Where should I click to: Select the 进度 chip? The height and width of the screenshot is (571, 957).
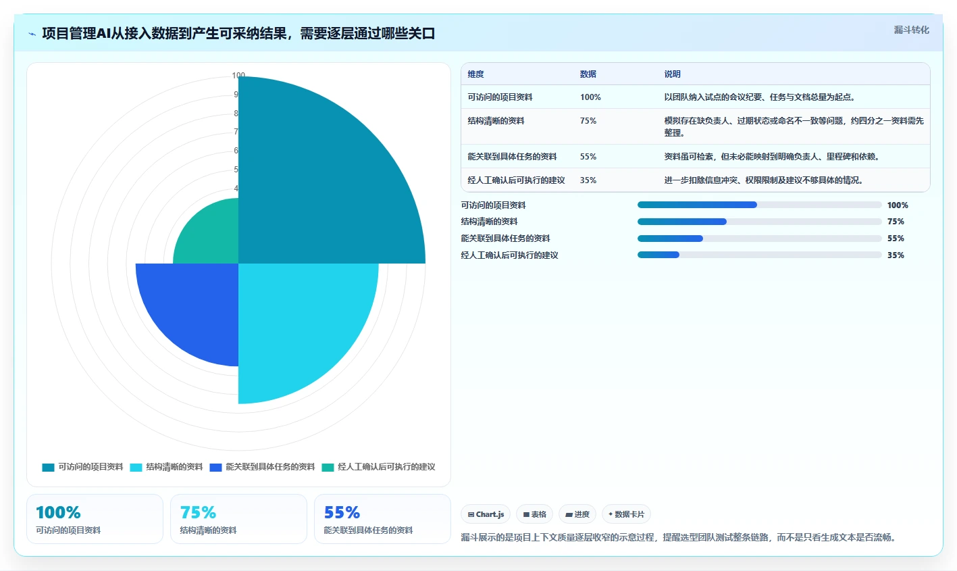pyautogui.click(x=577, y=514)
